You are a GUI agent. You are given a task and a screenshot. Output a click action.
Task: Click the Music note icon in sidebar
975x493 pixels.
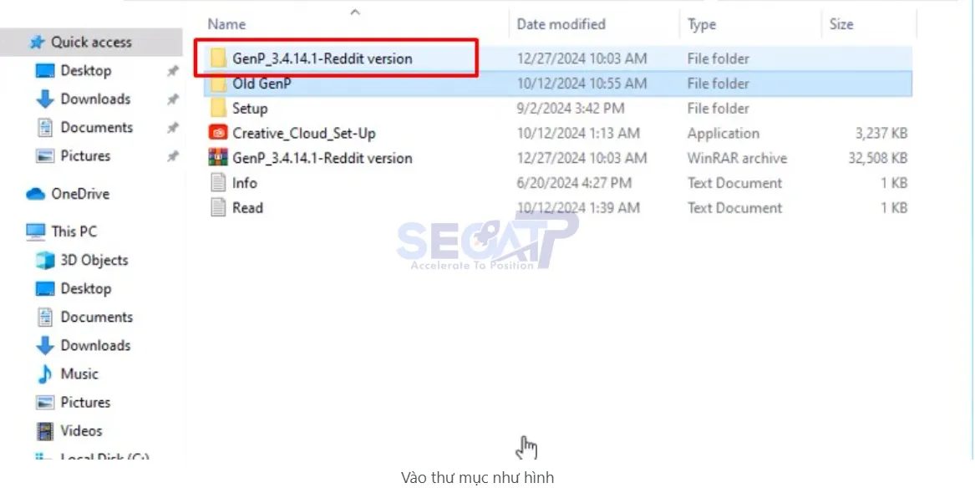(45, 374)
